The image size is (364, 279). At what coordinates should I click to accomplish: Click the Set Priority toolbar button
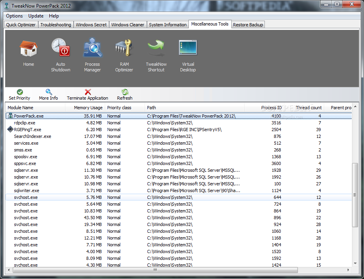point(20,94)
